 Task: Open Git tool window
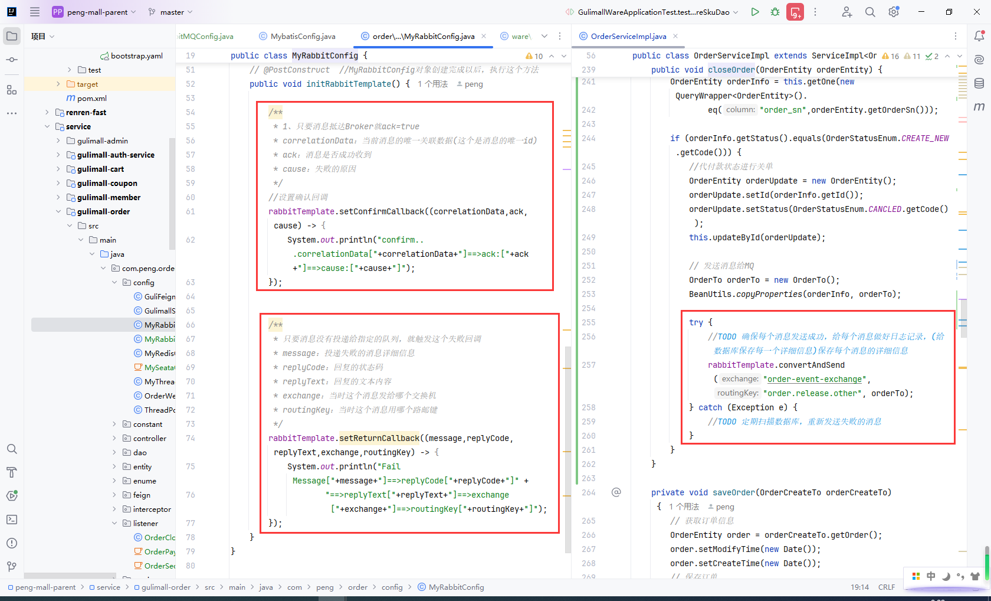click(12, 567)
